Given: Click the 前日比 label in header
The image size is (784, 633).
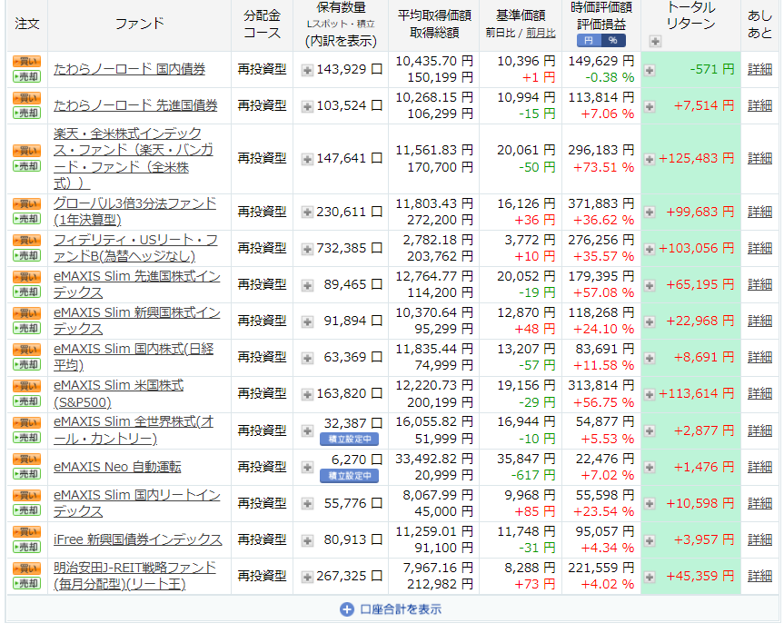Looking at the screenshot, I should coord(500,33).
